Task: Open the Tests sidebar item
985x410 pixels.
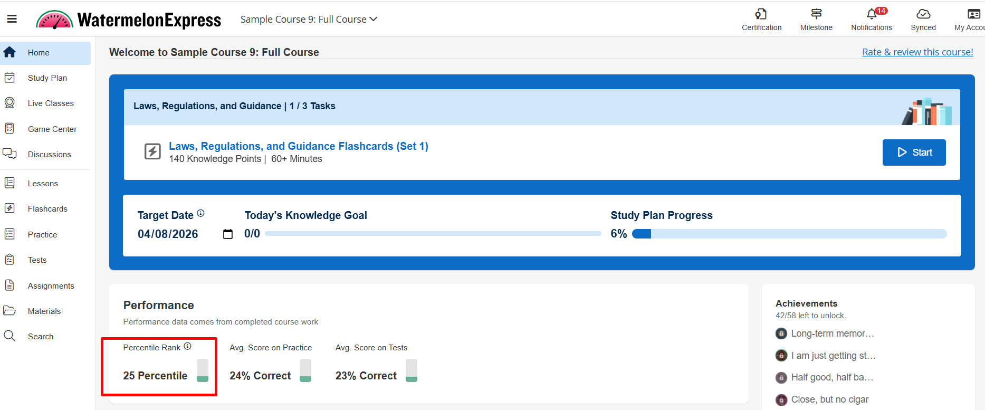Action: (37, 260)
